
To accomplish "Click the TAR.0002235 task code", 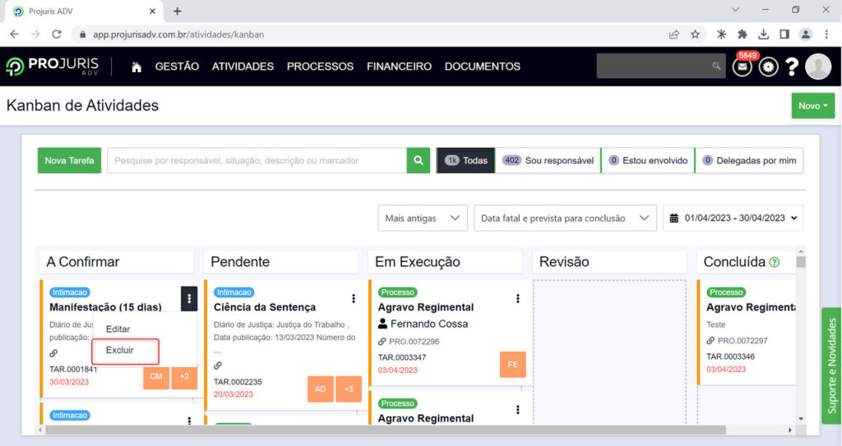I will 238,382.
